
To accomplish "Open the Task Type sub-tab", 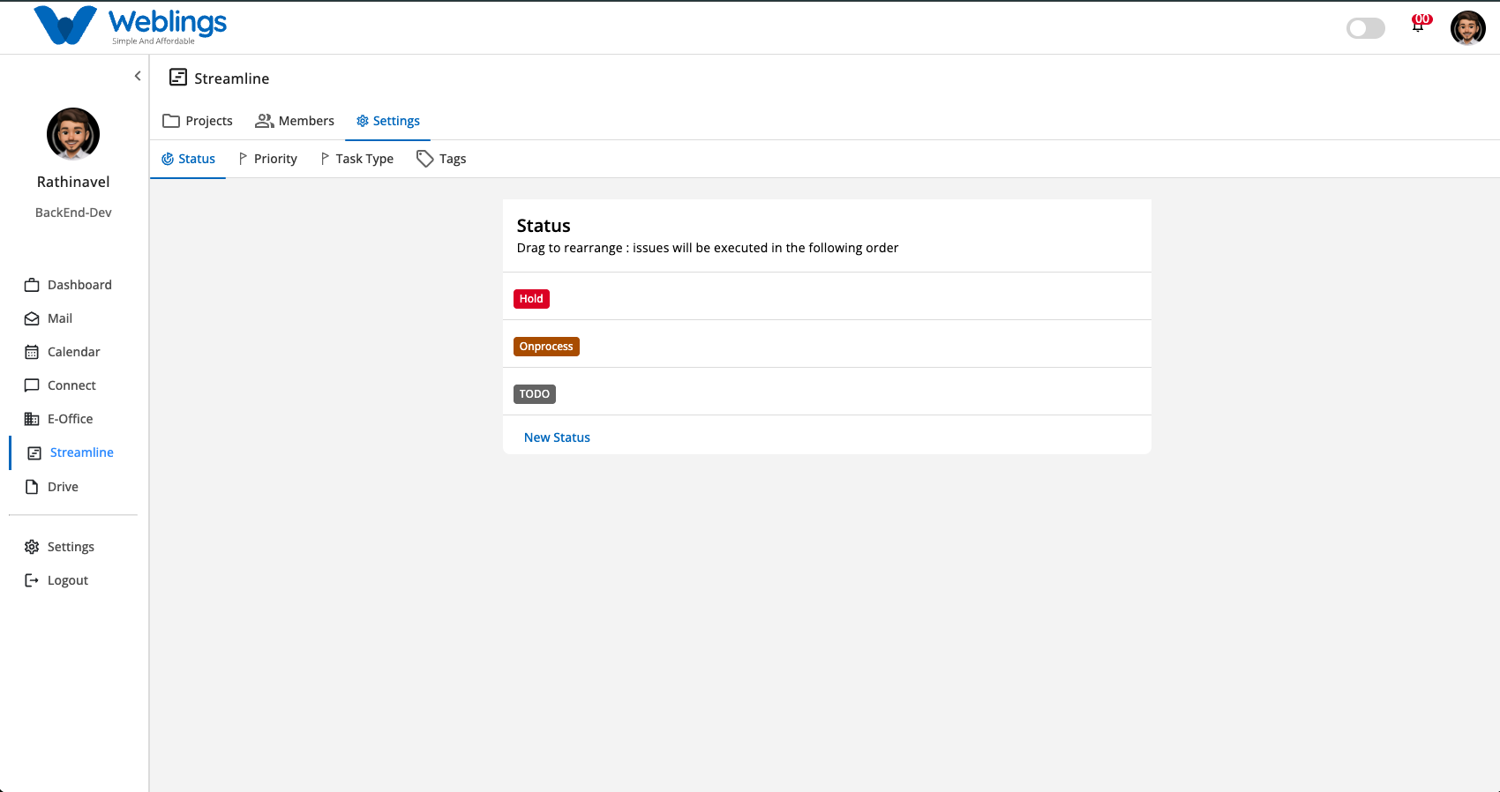I will click(356, 159).
